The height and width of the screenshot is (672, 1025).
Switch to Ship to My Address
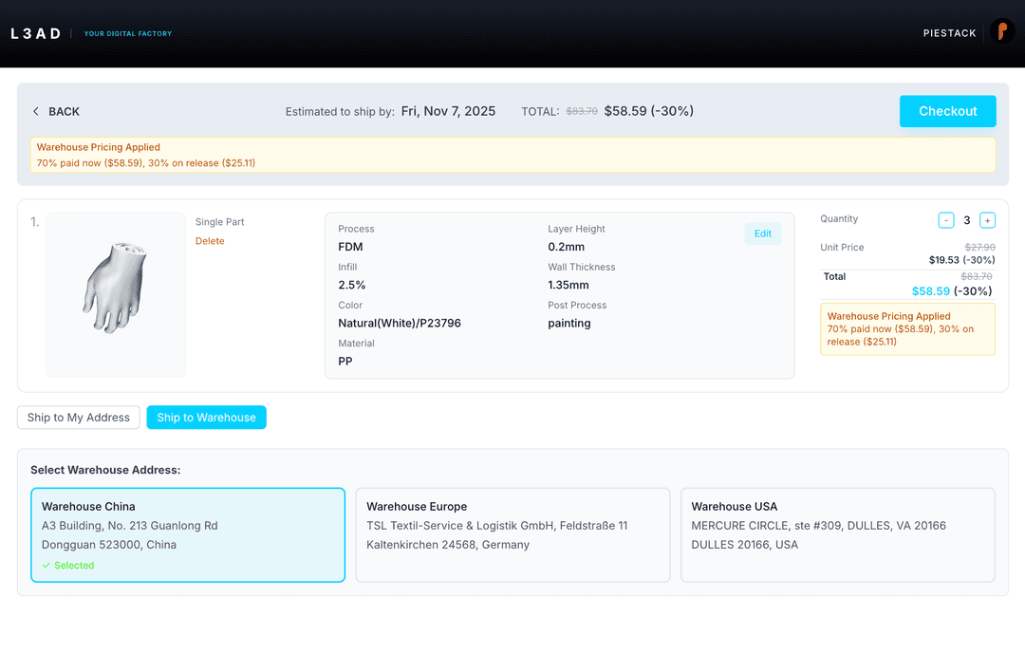pyautogui.click(x=79, y=418)
